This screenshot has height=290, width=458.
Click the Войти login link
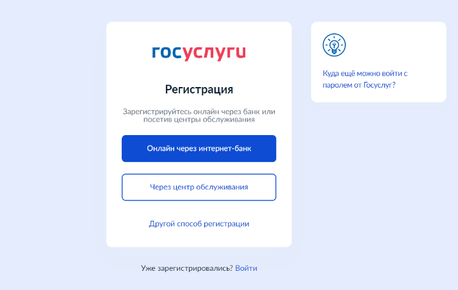tap(246, 268)
